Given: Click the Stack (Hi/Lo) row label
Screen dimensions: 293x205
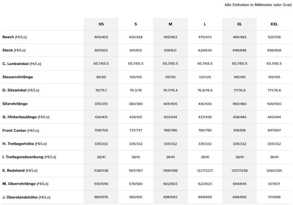Looking at the screenshot, I should [x=14, y=50].
